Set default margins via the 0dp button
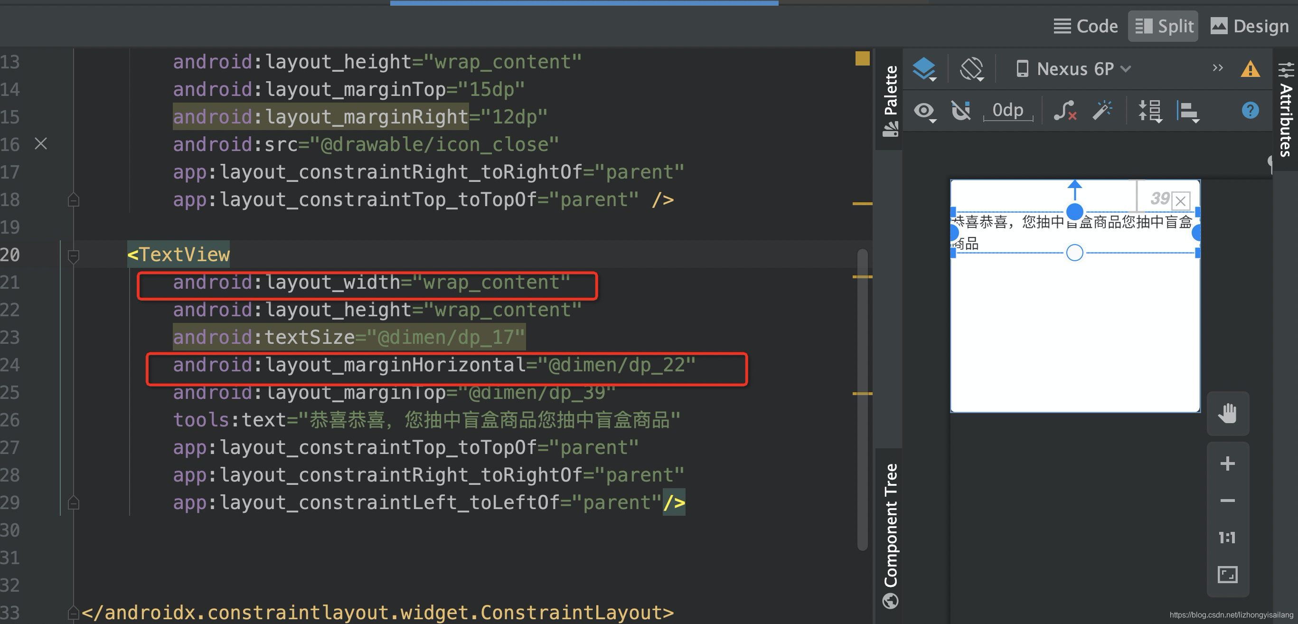 pyautogui.click(x=1008, y=110)
